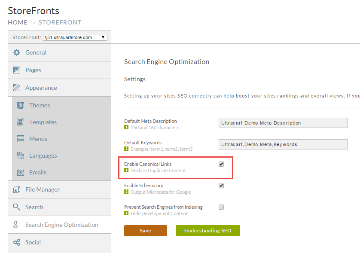Open the Social menu section
Image resolution: width=360 pixels, height=253 pixels.
click(x=59, y=242)
